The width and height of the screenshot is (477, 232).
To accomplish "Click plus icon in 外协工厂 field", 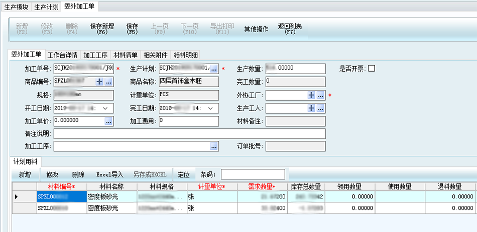I will coord(311,95).
